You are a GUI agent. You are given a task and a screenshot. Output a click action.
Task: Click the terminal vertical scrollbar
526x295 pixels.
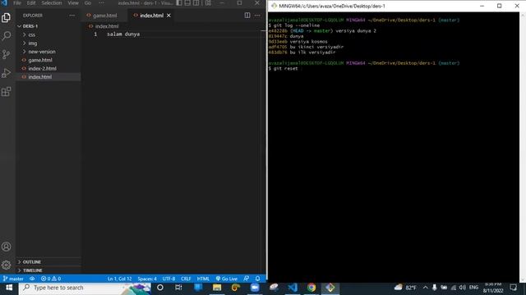523,147
